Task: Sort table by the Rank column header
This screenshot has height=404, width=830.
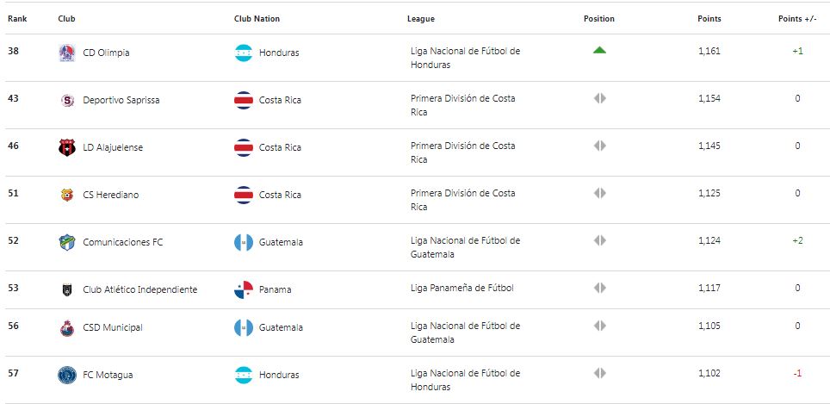Action: point(17,19)
